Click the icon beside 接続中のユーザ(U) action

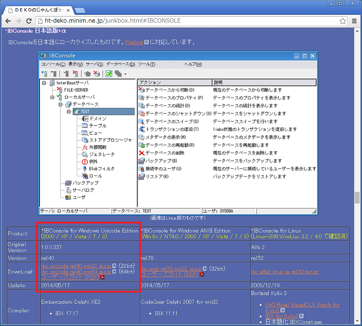[x=141, y=169]
